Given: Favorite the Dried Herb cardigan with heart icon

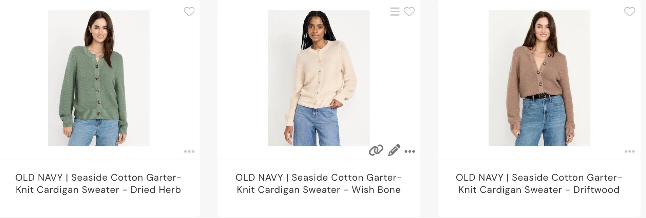Looking at the screenshot, I should click(189, 12).
